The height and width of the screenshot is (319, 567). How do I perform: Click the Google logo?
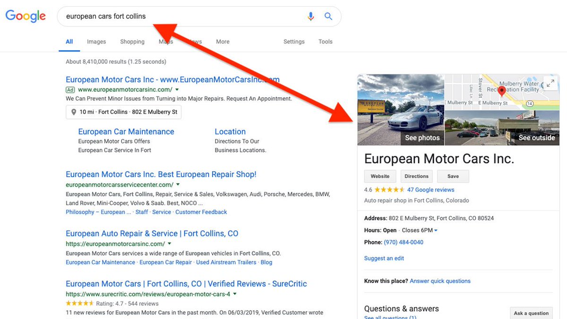25,16
